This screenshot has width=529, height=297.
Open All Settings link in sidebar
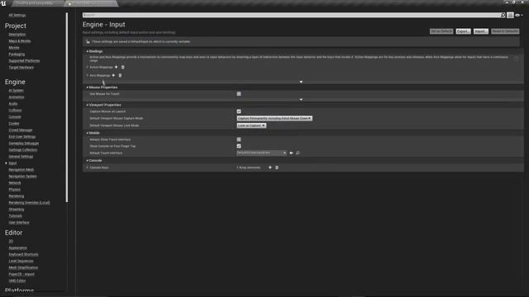pyautogui.click(x=17, y=15)
